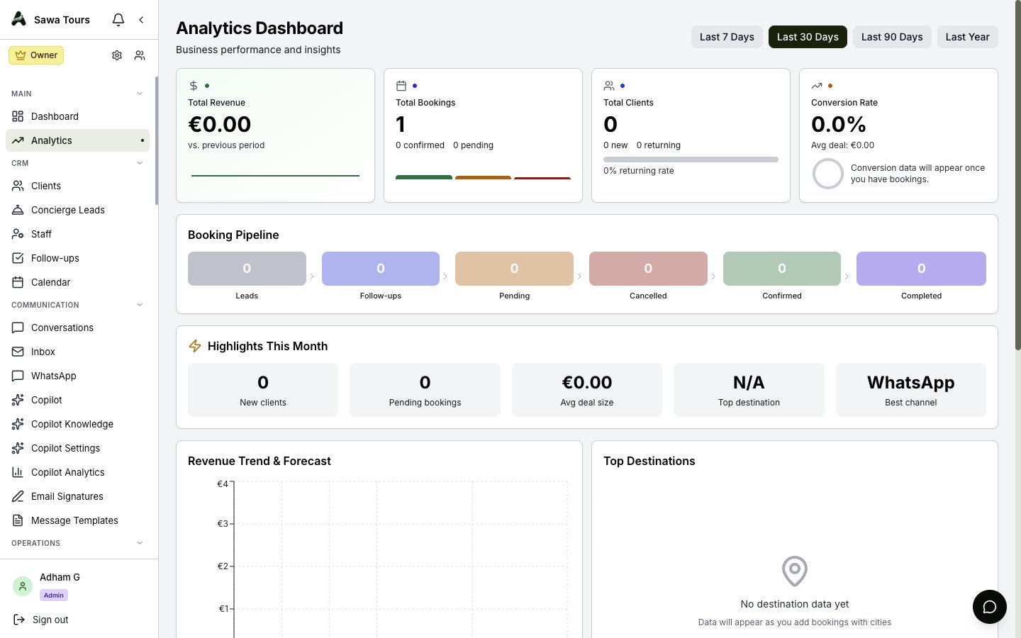Click the Conversion Rate 0.0% value
Image resolution: width=1021 pixels, height=638 pixels.
[x=839, y=125]
